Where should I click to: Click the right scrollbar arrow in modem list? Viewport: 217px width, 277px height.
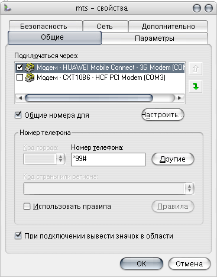click(x=180, y=98)
